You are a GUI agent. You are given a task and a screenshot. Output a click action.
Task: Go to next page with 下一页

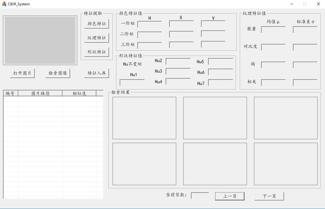coord(269,196)
